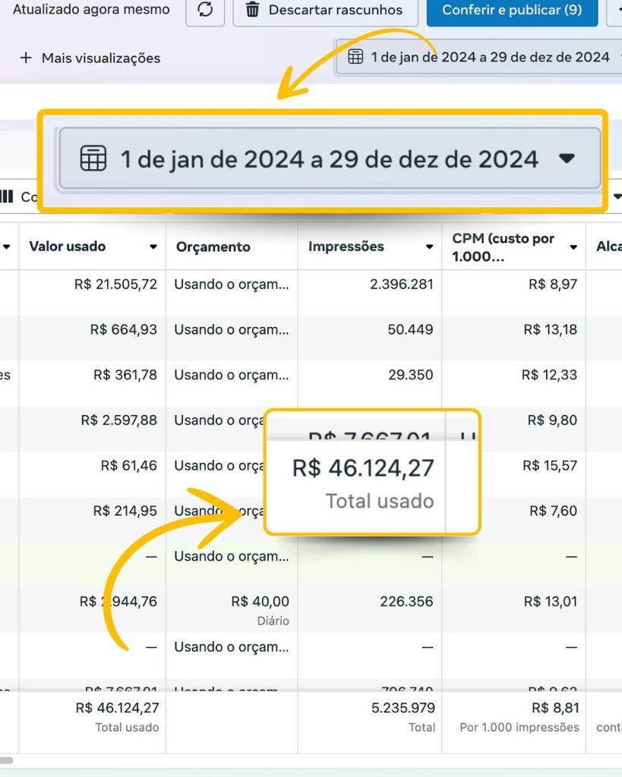Open the Impressões column dropdown arrow
The image size is (622, 777).
click(x=429, y=247)
